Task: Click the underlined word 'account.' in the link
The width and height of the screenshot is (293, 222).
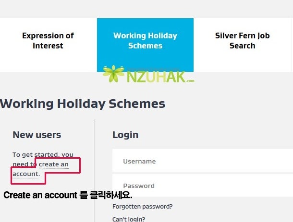Action: pos(26,174)
